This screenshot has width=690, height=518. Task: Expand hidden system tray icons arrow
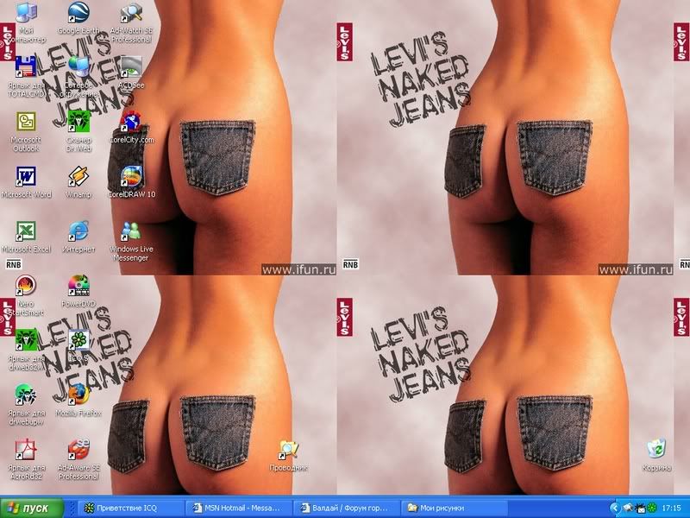tap(615, 508)
